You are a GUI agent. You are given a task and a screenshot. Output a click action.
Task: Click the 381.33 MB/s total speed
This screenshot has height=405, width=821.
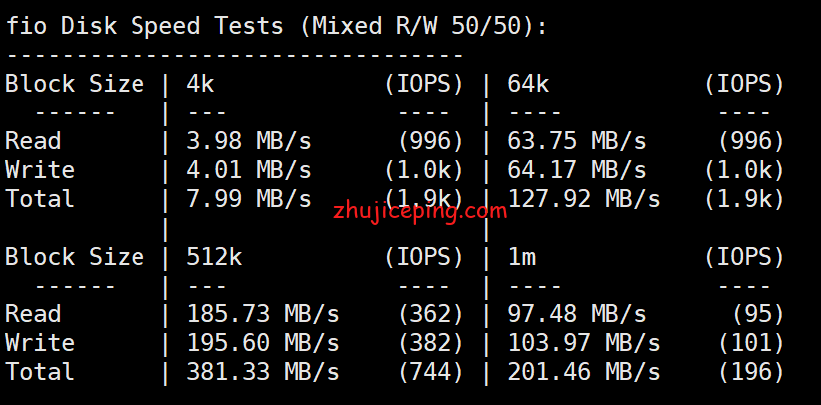263,372
